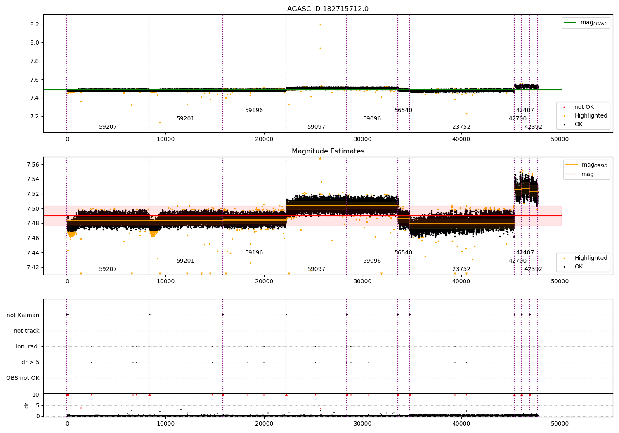Viewport: 619px width, 433px height.
Task: Click OBSID label 42407 in the AGASC plot
Action: point(525,111)
